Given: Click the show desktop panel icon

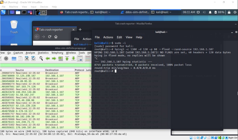Looking at the screenshot, I should coord(12,12).
